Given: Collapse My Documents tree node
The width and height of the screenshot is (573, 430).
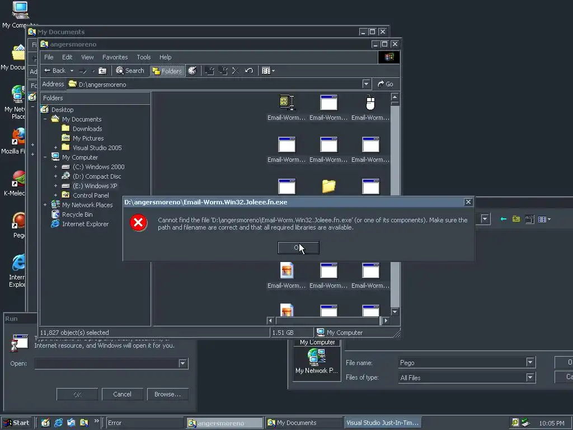Looking at the screenshot, I should click(x=45, y=119).
